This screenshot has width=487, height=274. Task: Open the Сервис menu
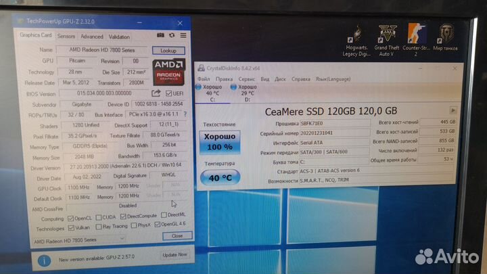247,79
